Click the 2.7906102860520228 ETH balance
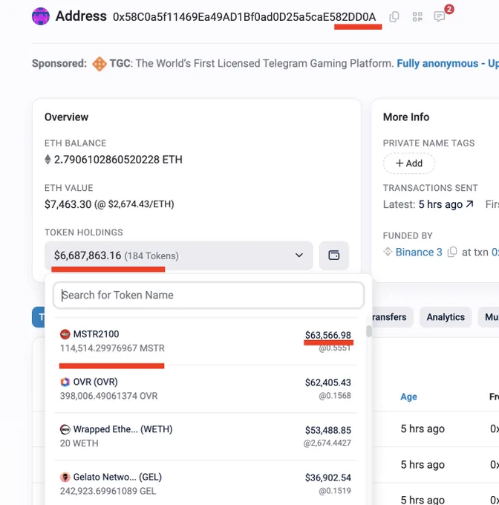 click(118, 160)
